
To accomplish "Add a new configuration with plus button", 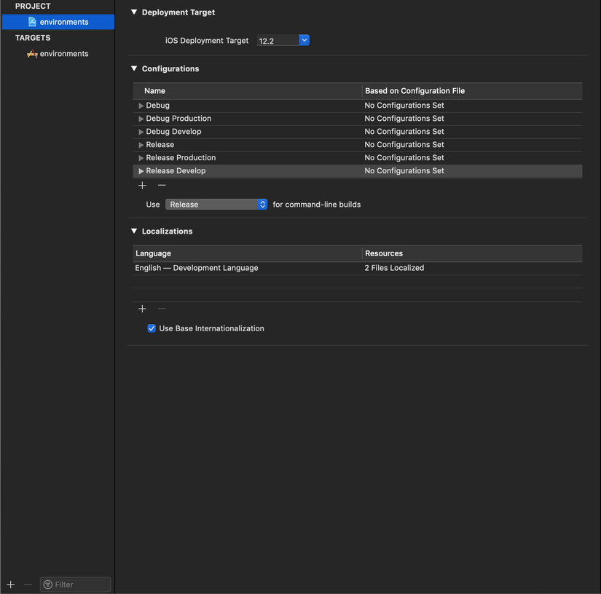I will [x=142, y=186].
